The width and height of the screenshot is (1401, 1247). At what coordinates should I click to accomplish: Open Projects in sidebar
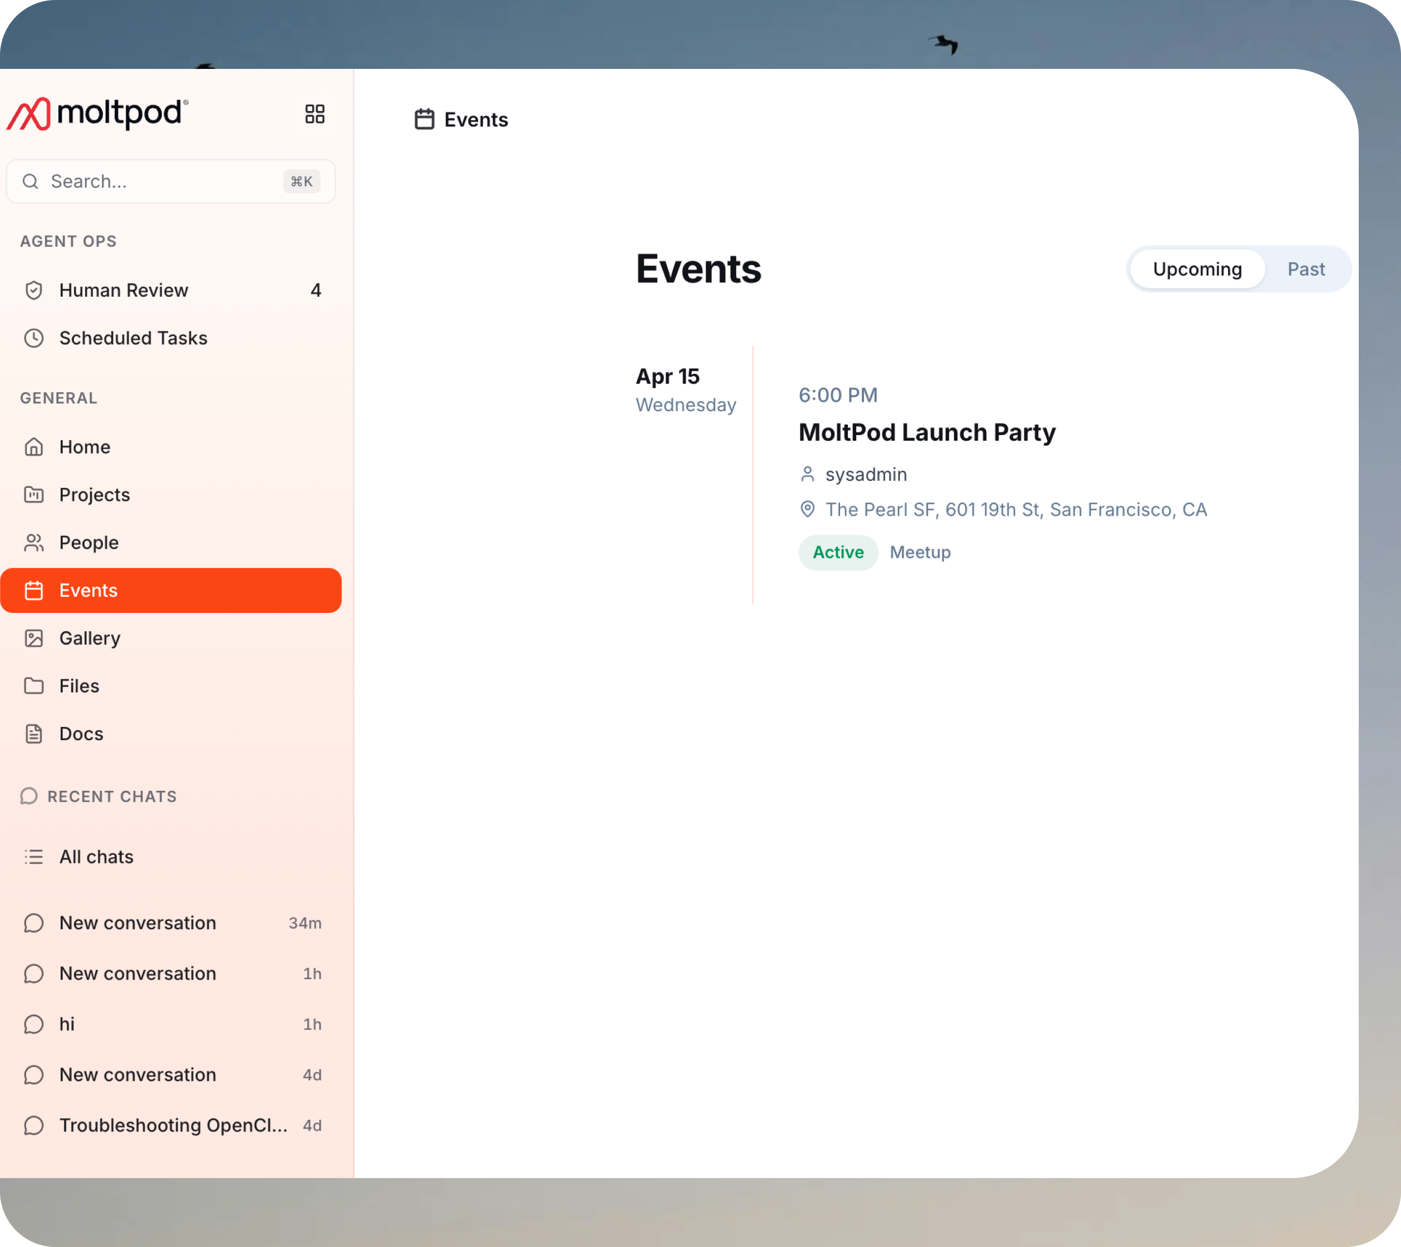(x=171, y=495)
